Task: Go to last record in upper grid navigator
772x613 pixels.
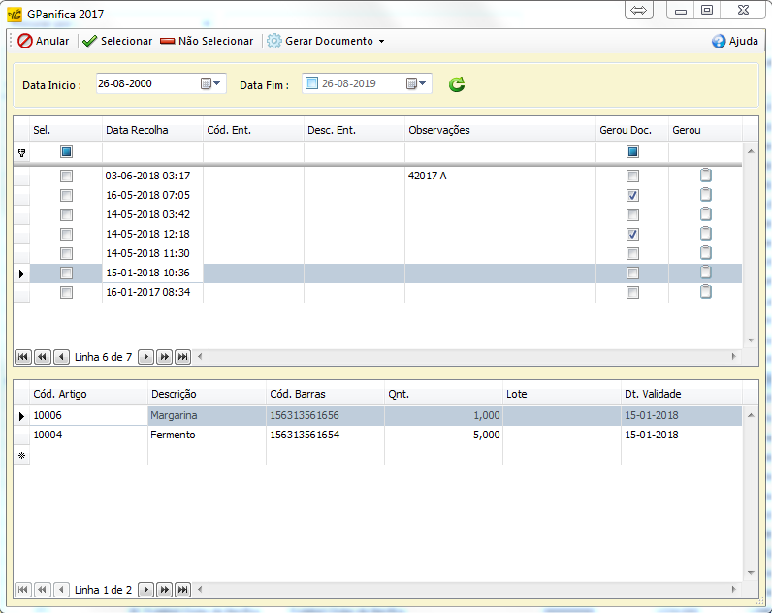Action: point(182,357)
